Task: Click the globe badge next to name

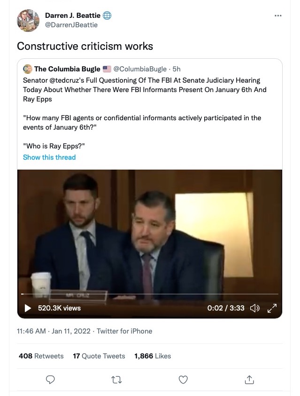Action: click(x=107, y=16)
